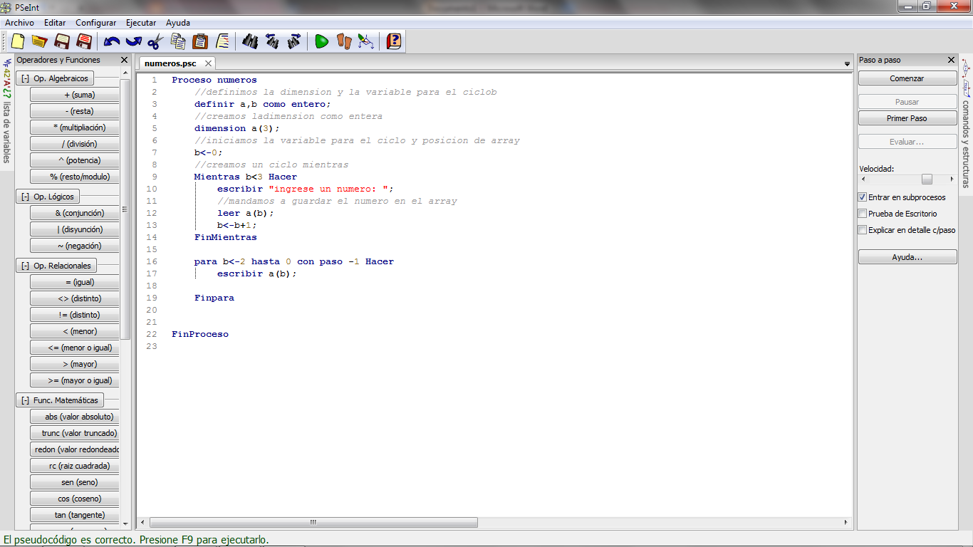Execute step by step with the footprints icon
Image resolution: width=973 pixels, height=547 pixels.
pyautogui.click(x=343, y=41)
